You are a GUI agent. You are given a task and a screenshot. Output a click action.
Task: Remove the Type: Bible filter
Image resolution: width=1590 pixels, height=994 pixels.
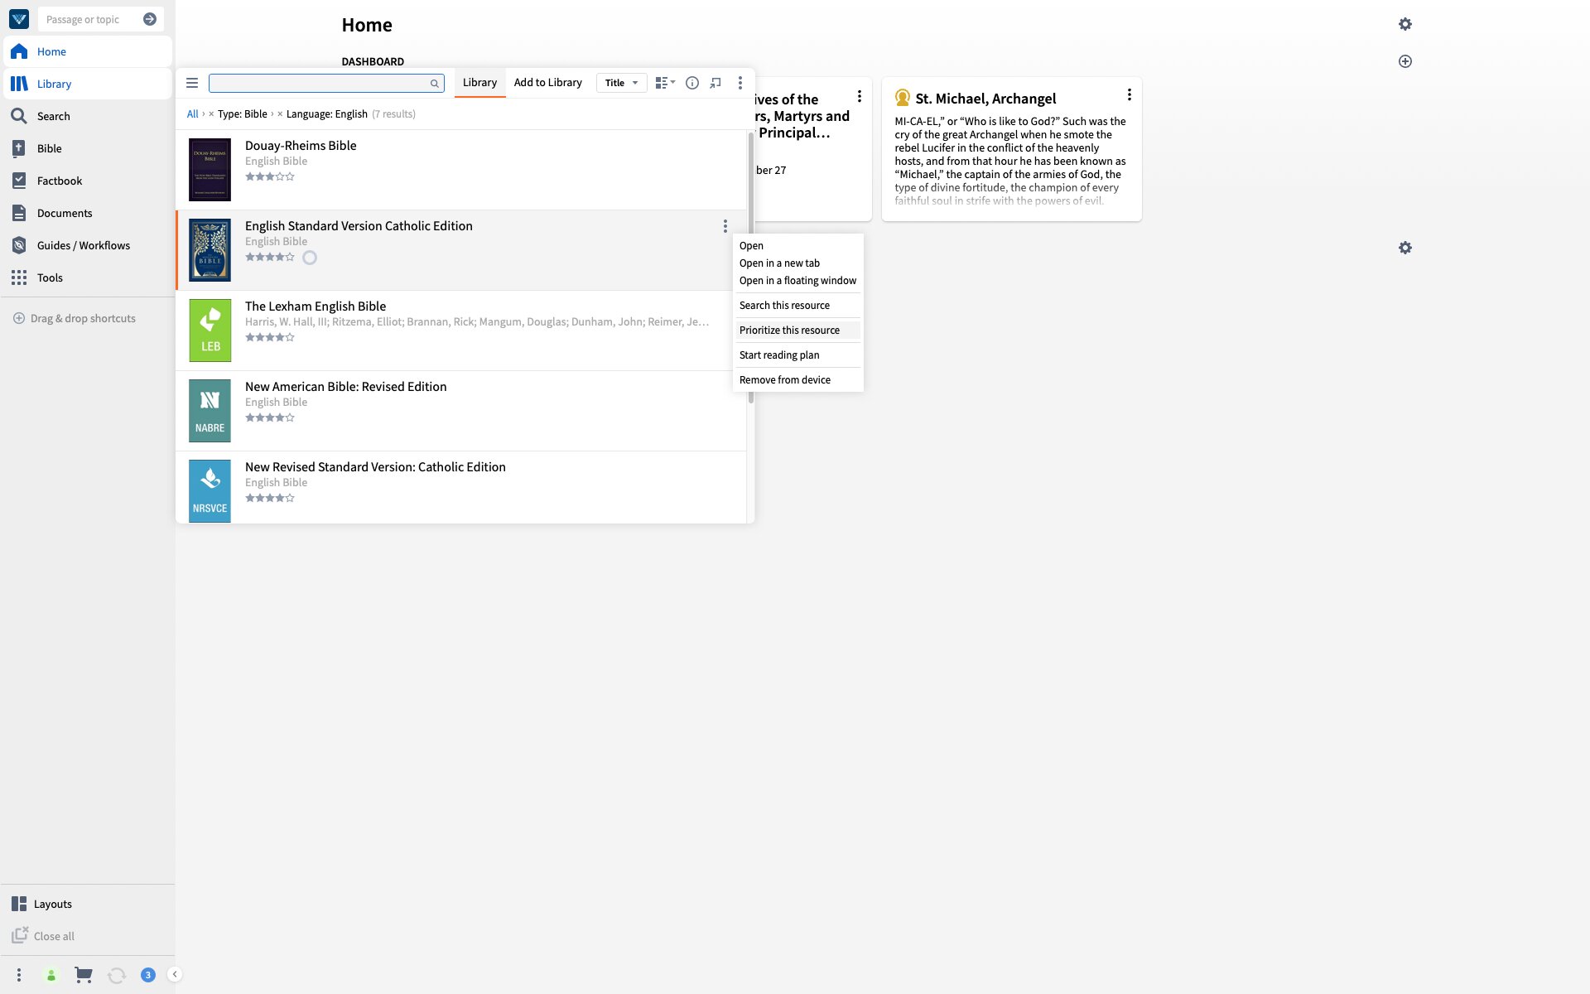coord(211,114)
